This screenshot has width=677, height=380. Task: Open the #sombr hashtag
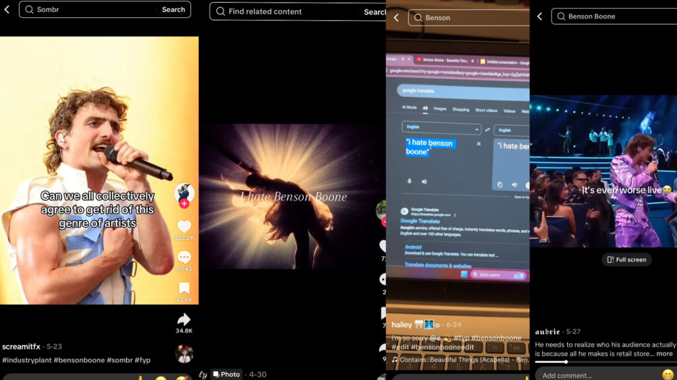[x=120, y=360]
